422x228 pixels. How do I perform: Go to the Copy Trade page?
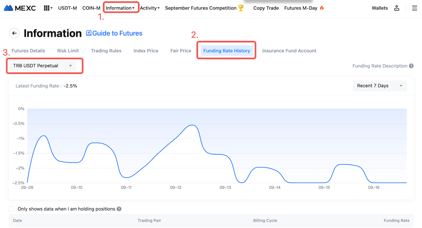pos(266,8)
